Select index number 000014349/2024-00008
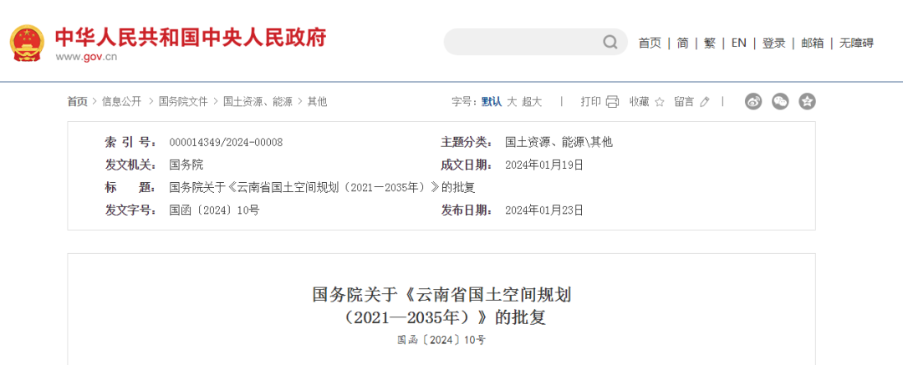The width and height of the screenshot is (903, 365). click(226, 142)
